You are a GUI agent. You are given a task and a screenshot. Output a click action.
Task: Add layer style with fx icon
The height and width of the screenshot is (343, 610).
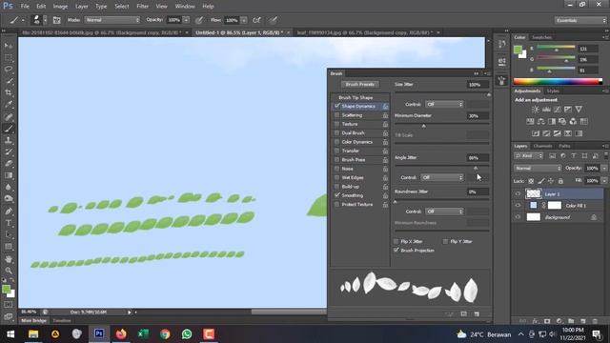536,321
